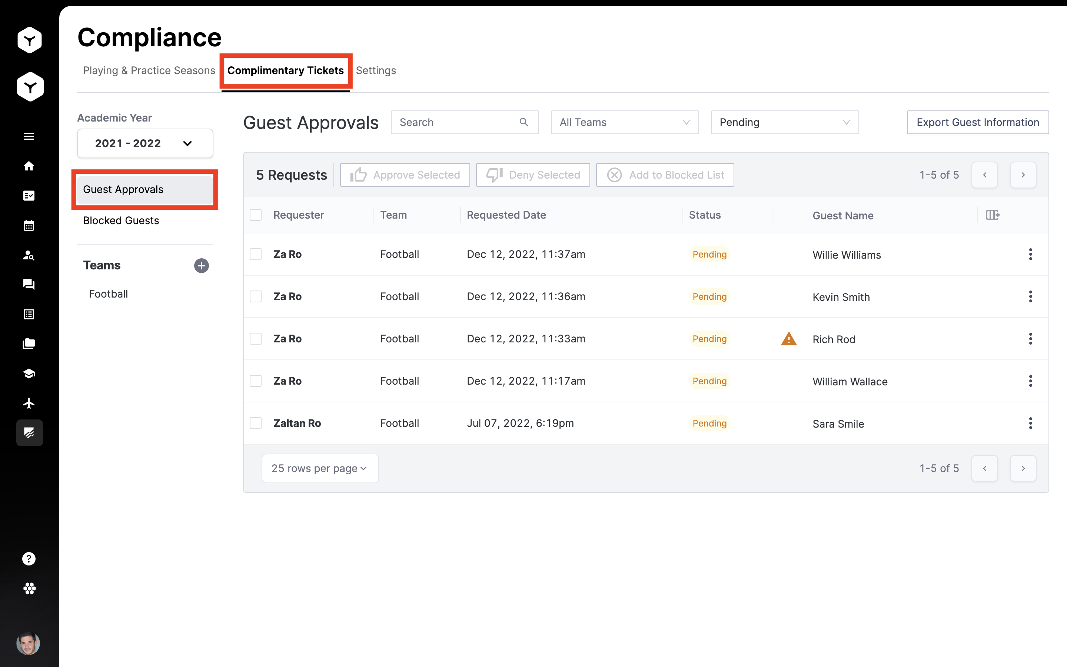Open the person search sidebar icon

pos(29,255)
